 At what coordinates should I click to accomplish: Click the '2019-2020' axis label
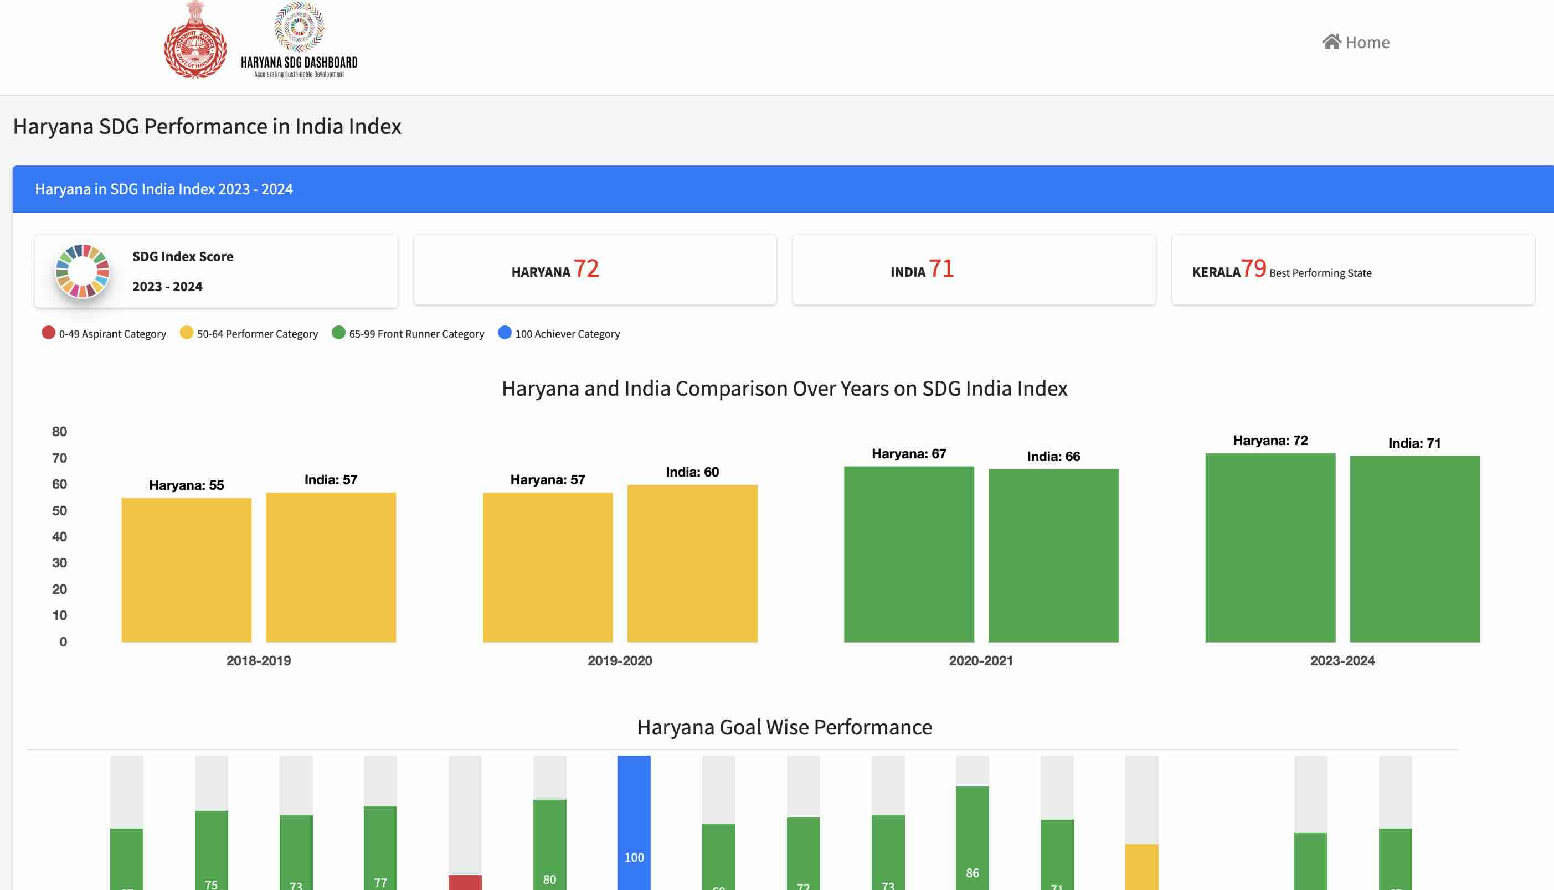tap(620, 661)
